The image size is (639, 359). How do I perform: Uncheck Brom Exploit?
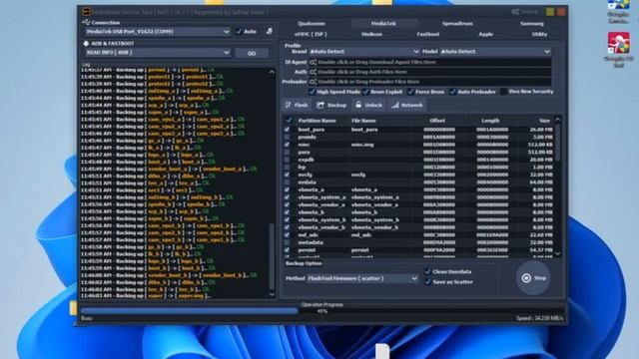tap(365, 92)
